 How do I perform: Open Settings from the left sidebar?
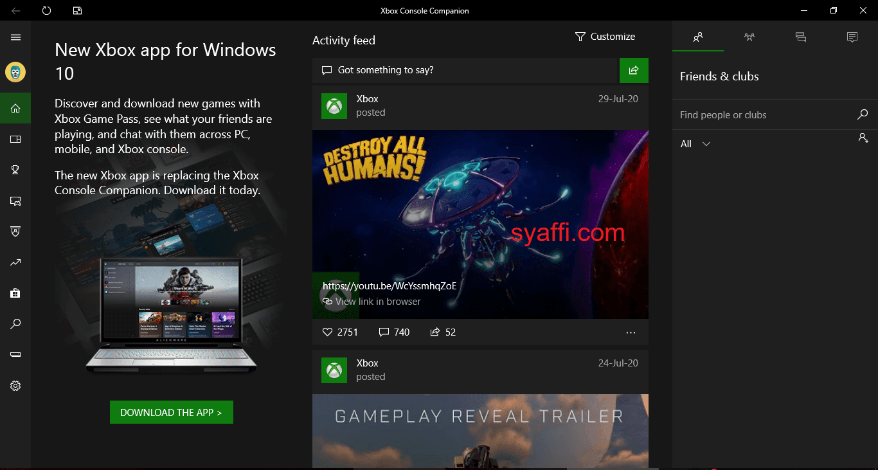(x=15, y=386)
